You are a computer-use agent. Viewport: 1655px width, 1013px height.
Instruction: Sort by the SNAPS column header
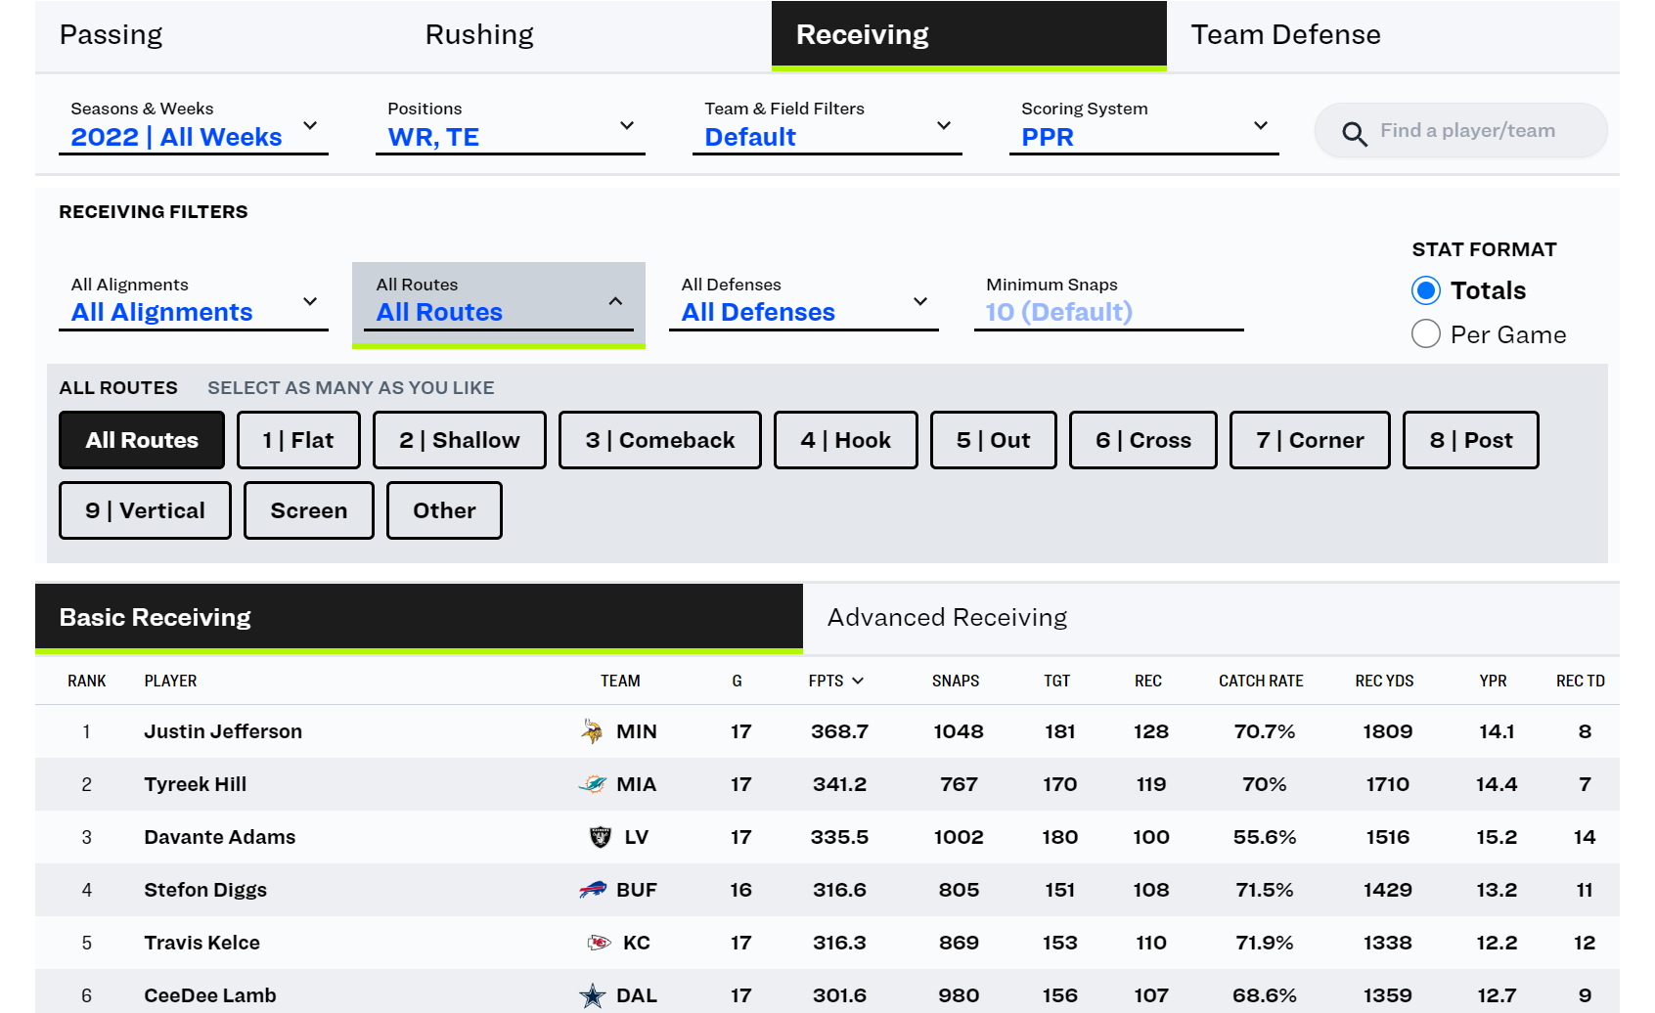tap(956, 681)
